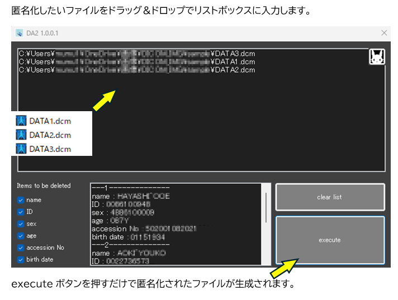The image size is (398, 300).
Task: Uncheck the name checkbox
Action: click(21, 200)
